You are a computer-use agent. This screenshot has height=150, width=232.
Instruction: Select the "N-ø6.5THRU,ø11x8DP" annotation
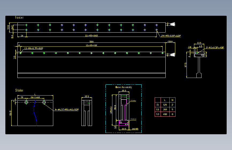tap(67, 109)
